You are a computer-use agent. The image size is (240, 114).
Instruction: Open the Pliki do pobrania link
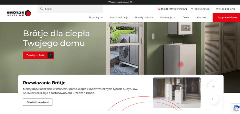[x=225, y=9]
